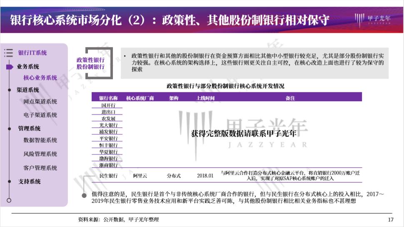Click the bullet dot beside 管理系统
Viewport: 404px width, 227px height.
tap(9, 129)
